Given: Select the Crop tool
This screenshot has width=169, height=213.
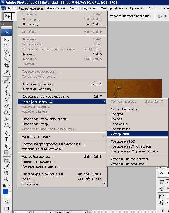Looking at the screenshot, I should tap(6, 65).
